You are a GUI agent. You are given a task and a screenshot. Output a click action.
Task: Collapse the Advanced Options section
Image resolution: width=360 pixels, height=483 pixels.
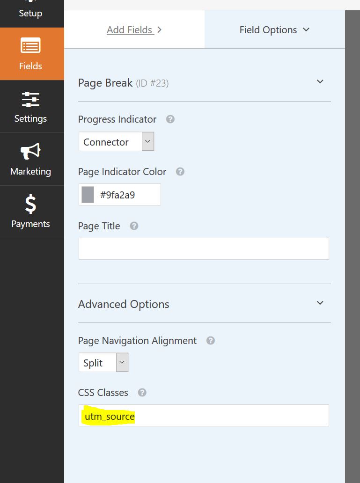[x=320, y=303]
